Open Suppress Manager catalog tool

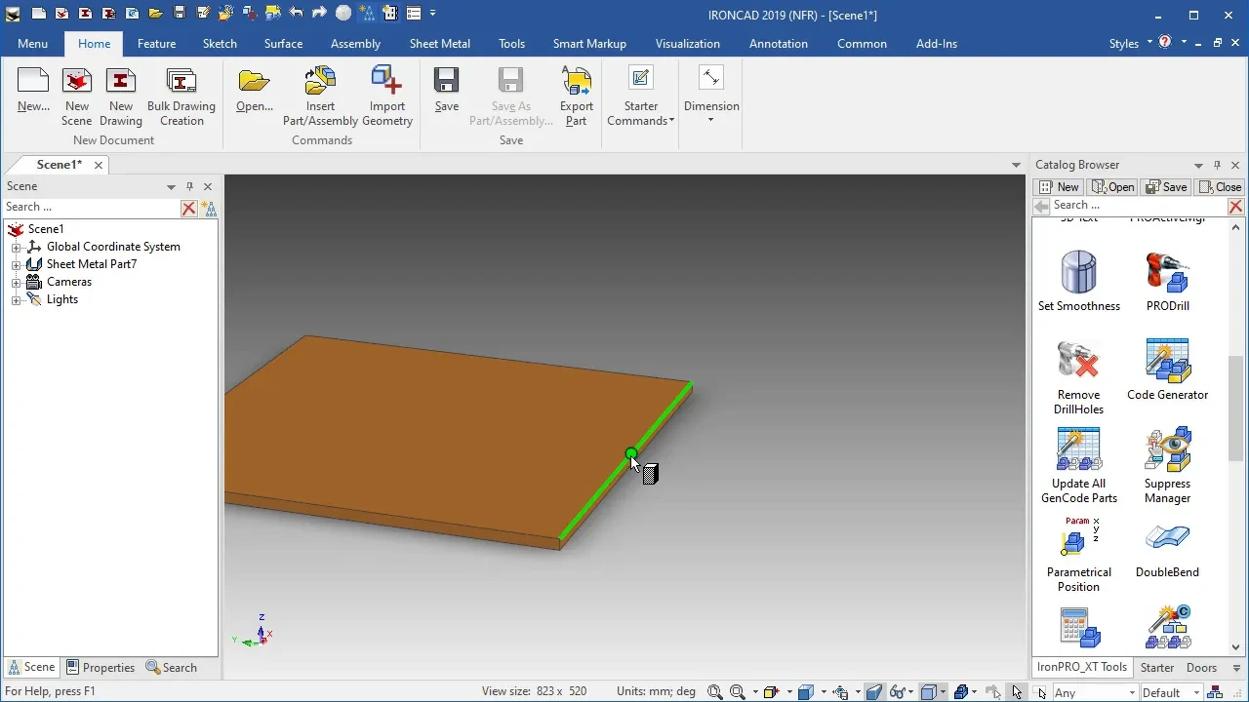1167,465
